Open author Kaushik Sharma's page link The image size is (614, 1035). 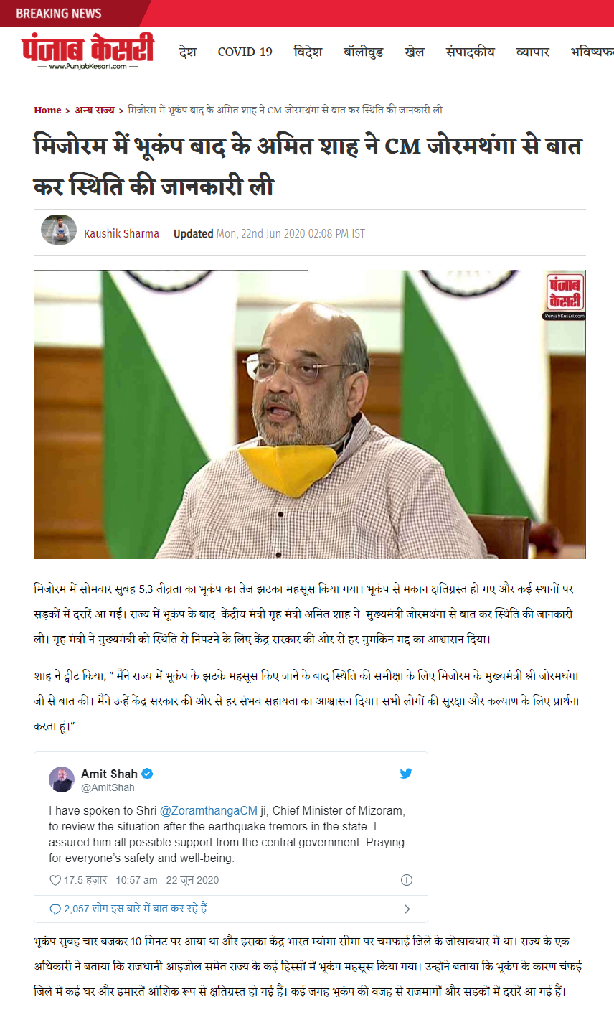click(x=121, y=234)
